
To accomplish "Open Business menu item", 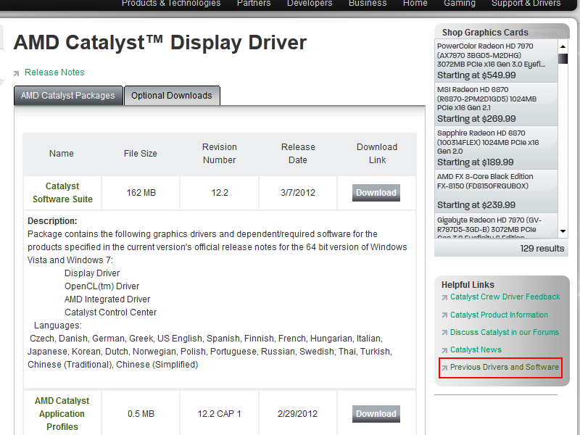I will point(368,4).
